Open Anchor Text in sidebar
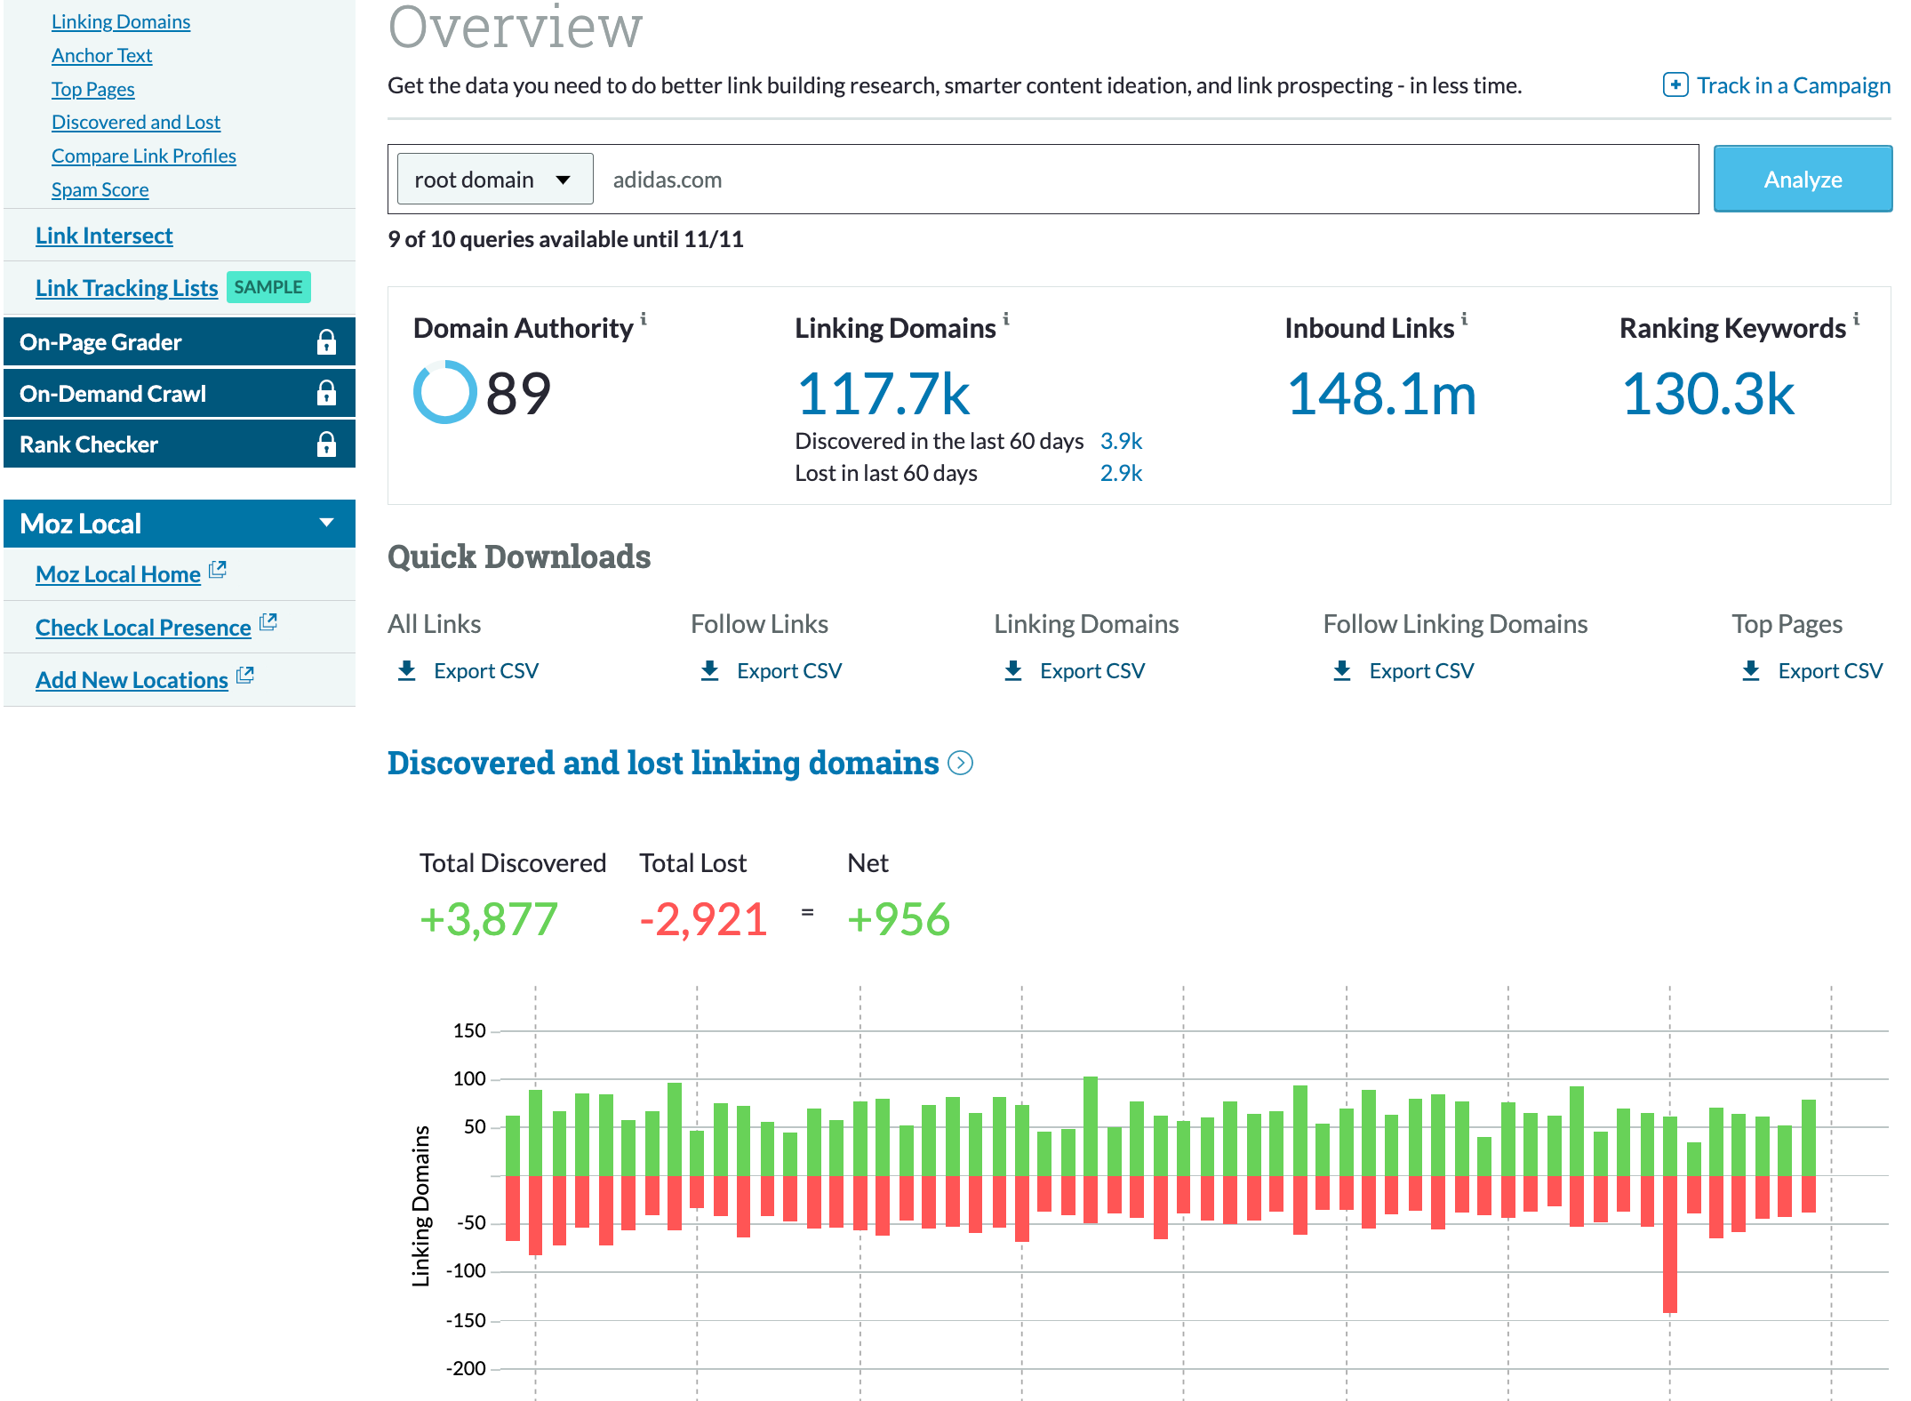 pyautogui.click(x=101, y=55)
